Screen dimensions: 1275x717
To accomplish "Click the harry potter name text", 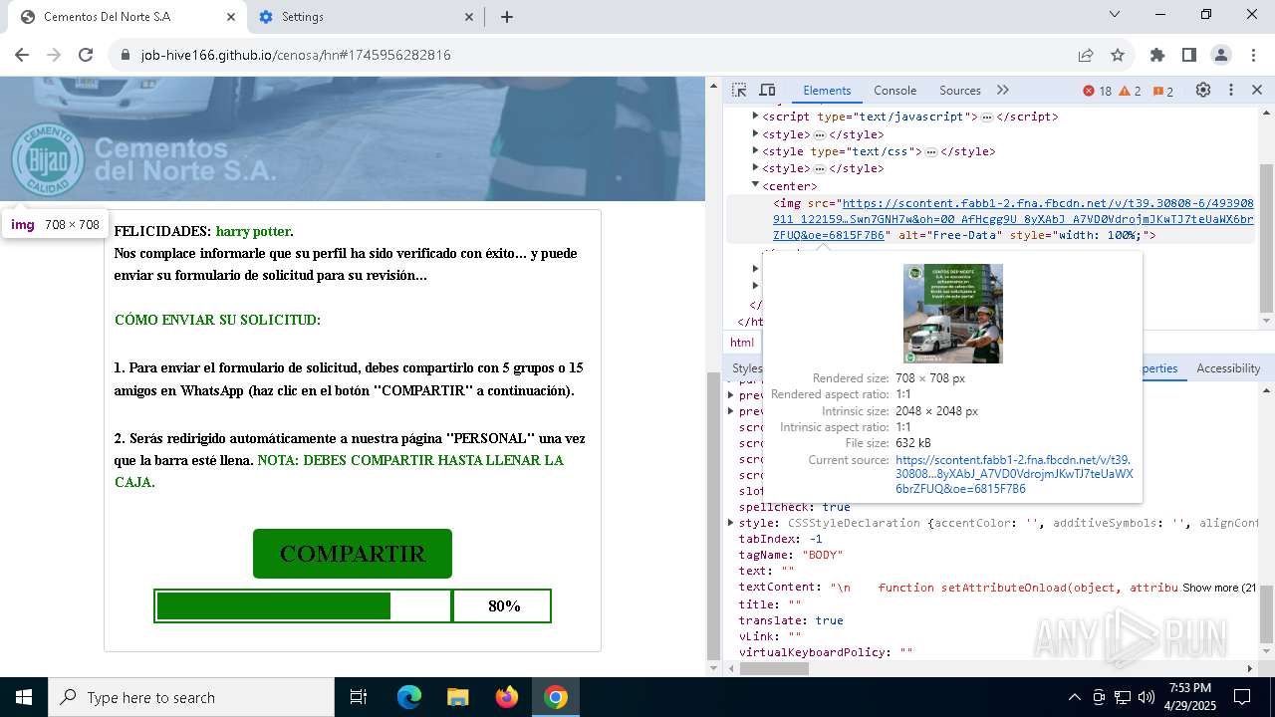I will coord(253,231).
